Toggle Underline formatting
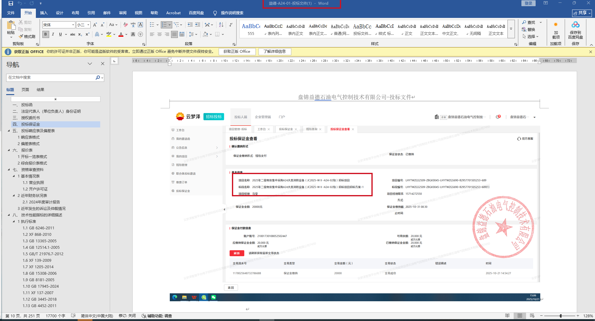 pyautogui.click(x=60, y=34)
